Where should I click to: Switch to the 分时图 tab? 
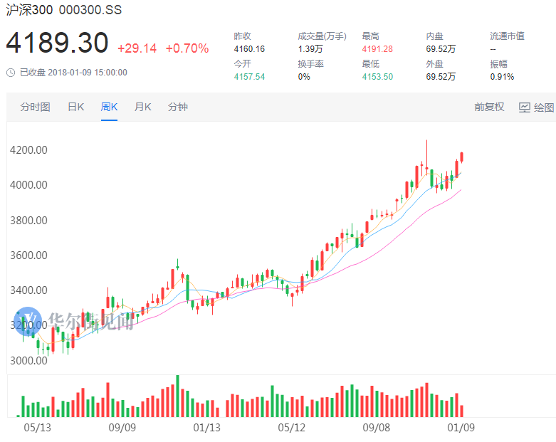coord(35,107)
